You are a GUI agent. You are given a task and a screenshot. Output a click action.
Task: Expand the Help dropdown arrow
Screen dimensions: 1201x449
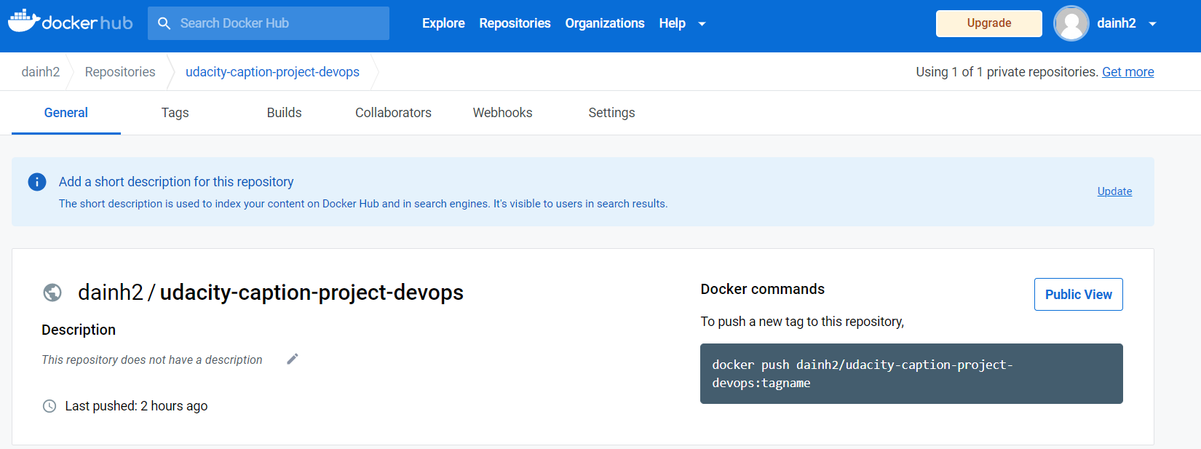(x=702, y=24)
